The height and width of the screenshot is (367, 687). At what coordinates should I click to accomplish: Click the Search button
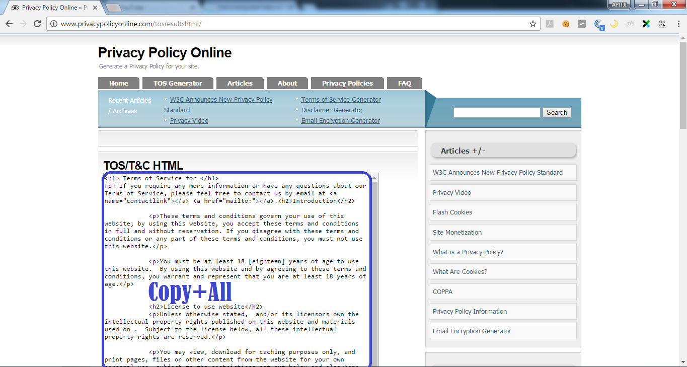(557, 112)
